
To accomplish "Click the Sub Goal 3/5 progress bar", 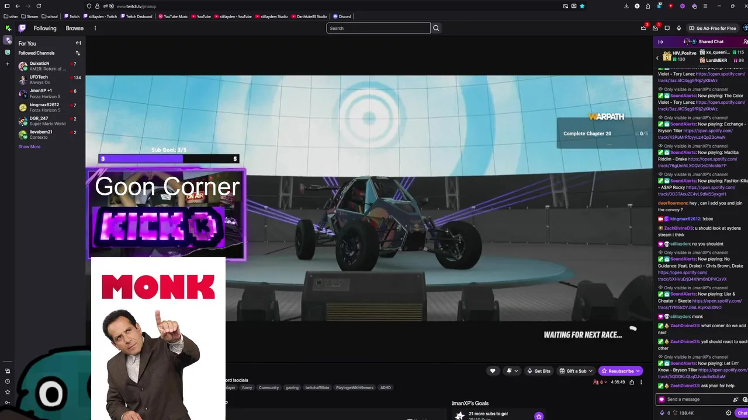I will tap(168, 159).
